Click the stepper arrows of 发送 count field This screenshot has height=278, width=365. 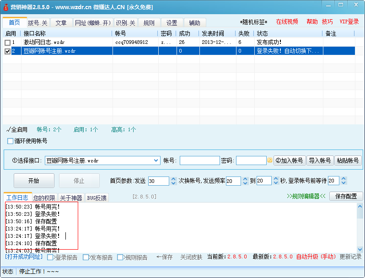[x=173, y=181]
